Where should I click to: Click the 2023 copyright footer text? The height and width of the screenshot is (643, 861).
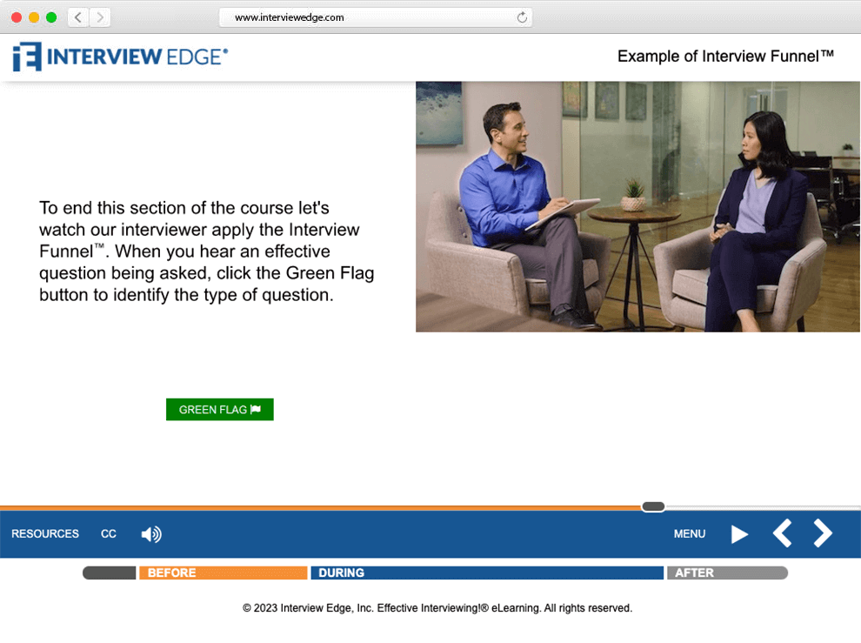coord(437,608)
